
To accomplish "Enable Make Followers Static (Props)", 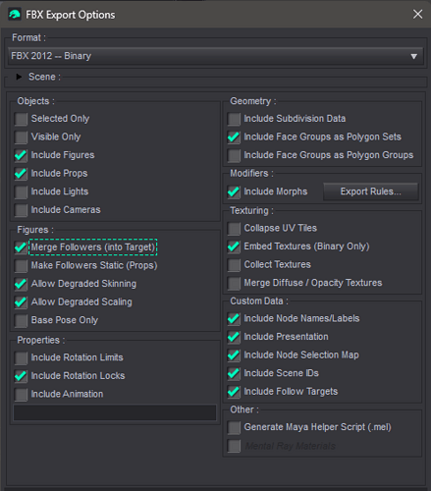I will (21, 266).
